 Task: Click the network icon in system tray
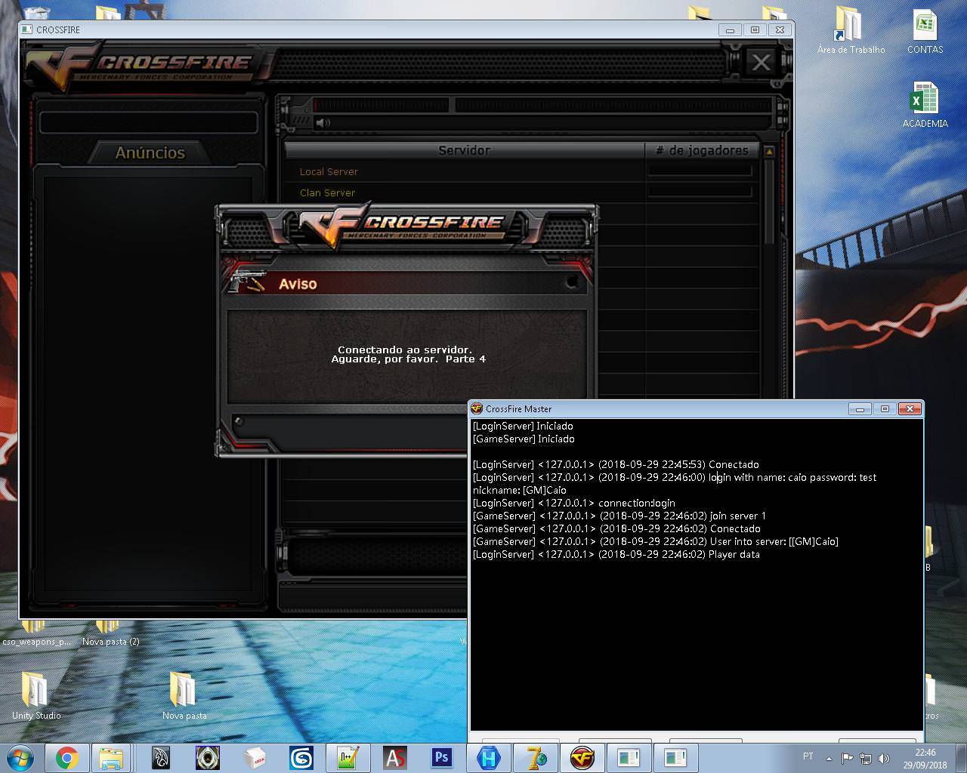pos(865,758)
